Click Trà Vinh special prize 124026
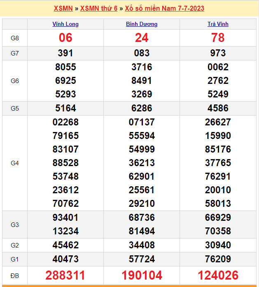Screen dimensions: 259x287 tap(218, 275)
